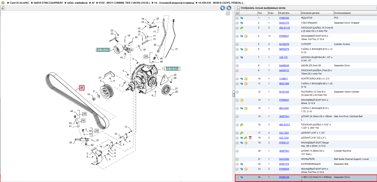Open the box icon for part 87696836
The image size is (377, 182).
pyautogui.click(x=246, y=169)
